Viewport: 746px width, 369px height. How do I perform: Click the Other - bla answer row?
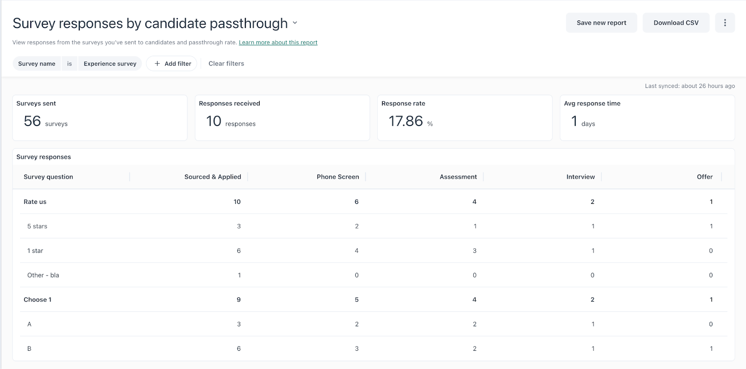43,275
